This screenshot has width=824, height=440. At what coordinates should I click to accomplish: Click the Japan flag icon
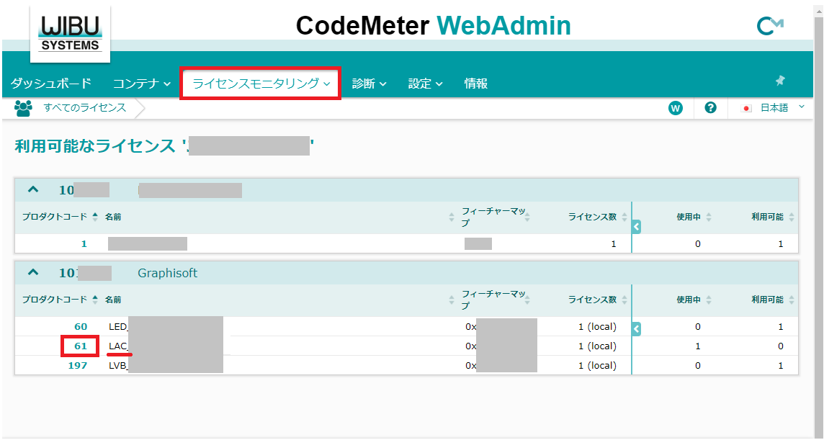point(746,108)
